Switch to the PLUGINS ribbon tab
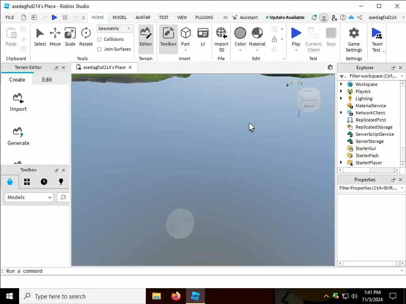The image size is (406, 304). point(204,17)
